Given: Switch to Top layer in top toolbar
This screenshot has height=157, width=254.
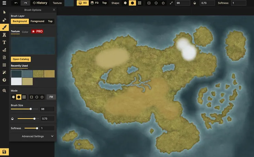Looking at the screenshot, I should (104, 3).
